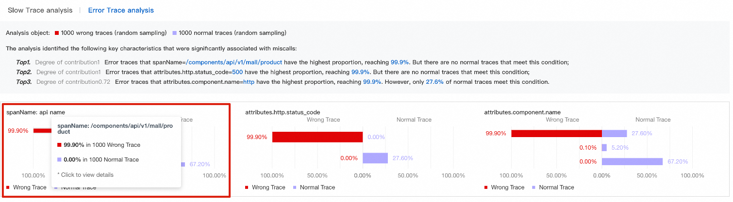Click the red 99.90% bar in http.status_code chart
Screen dimensions: 733x202
tap(317, 137)
